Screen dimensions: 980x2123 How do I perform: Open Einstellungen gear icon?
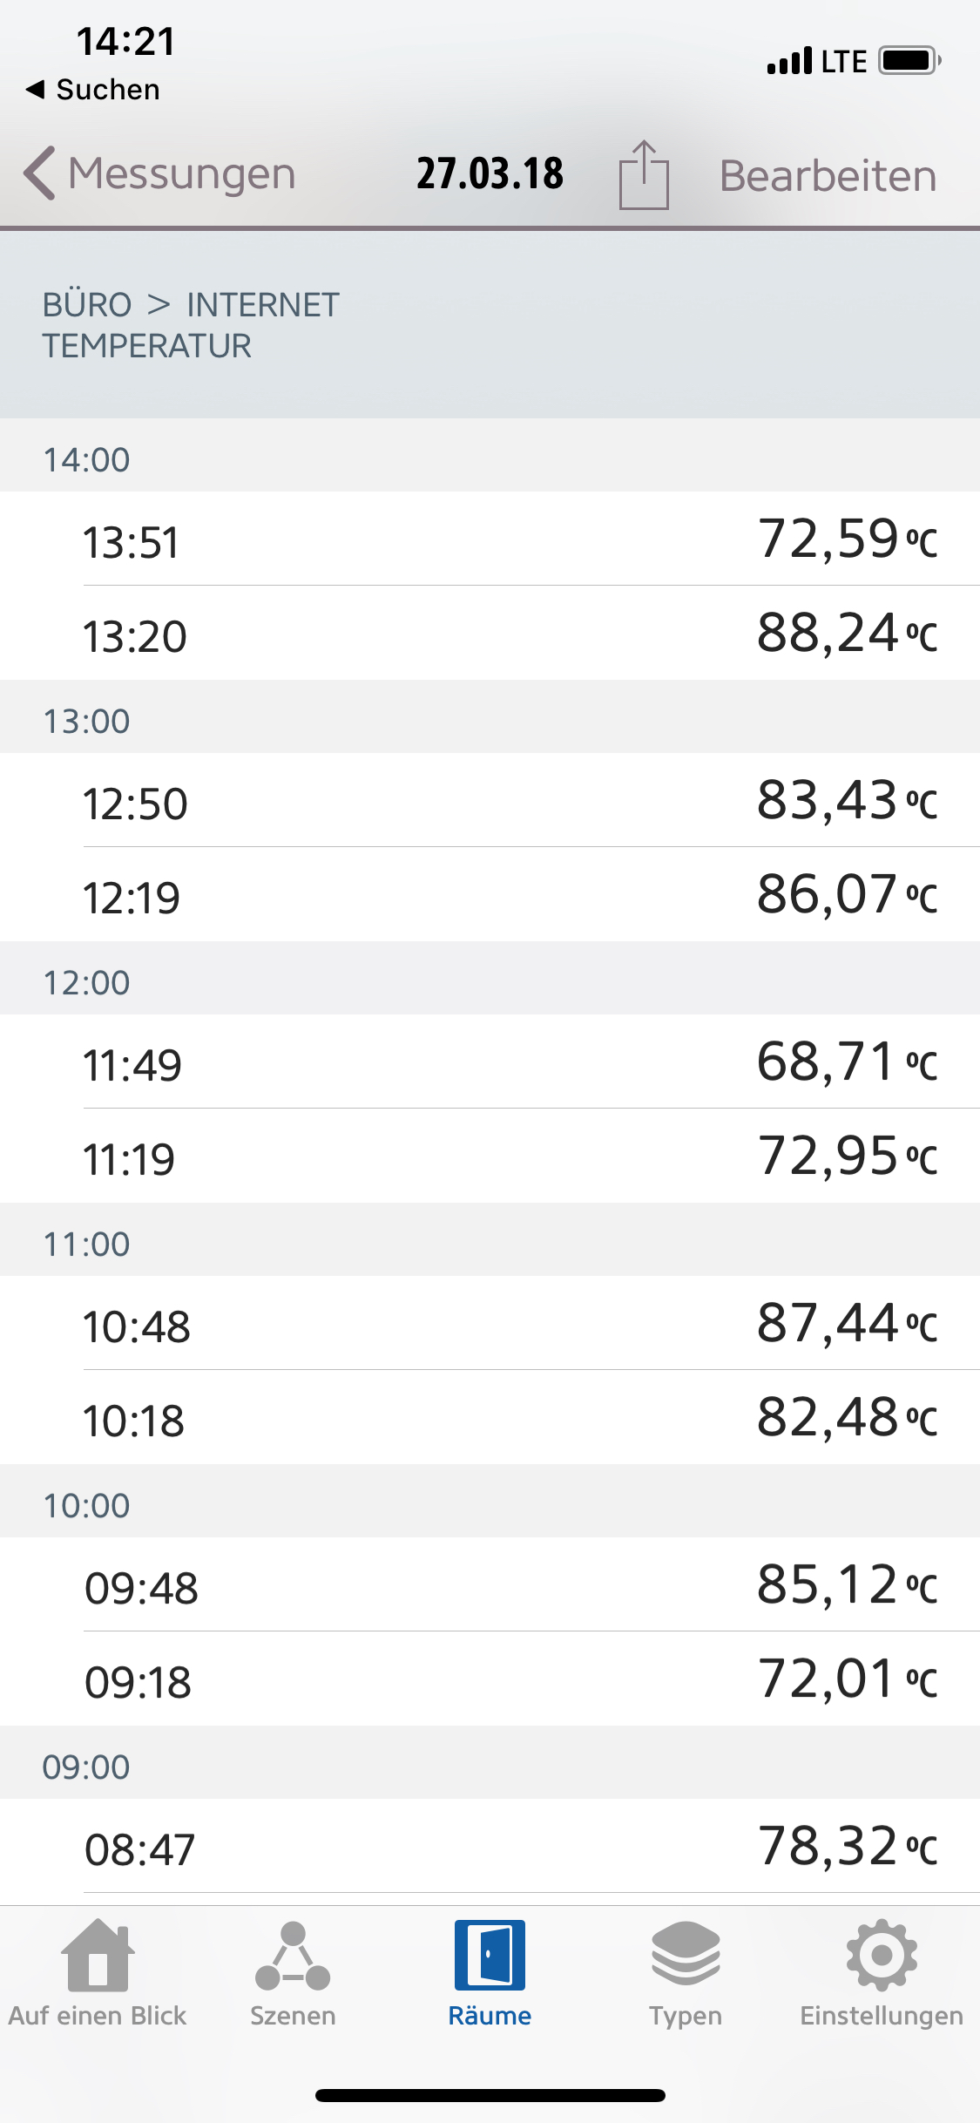point(882,1956)
